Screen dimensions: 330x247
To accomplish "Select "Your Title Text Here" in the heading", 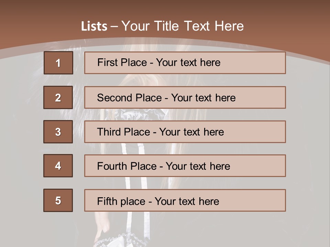I will 183,26.
